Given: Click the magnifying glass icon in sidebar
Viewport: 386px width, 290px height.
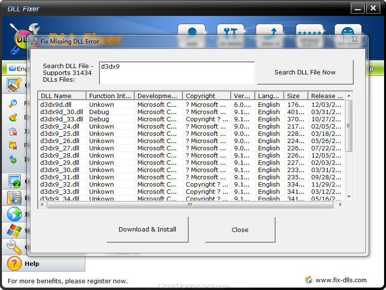Looking at the screenshot, I should [x=13, y=103].
